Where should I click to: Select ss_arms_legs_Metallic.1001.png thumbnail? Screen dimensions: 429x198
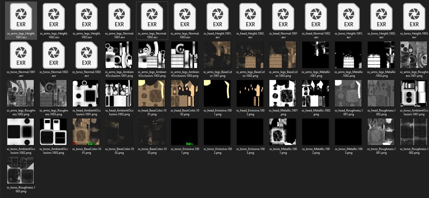[315, 55]
